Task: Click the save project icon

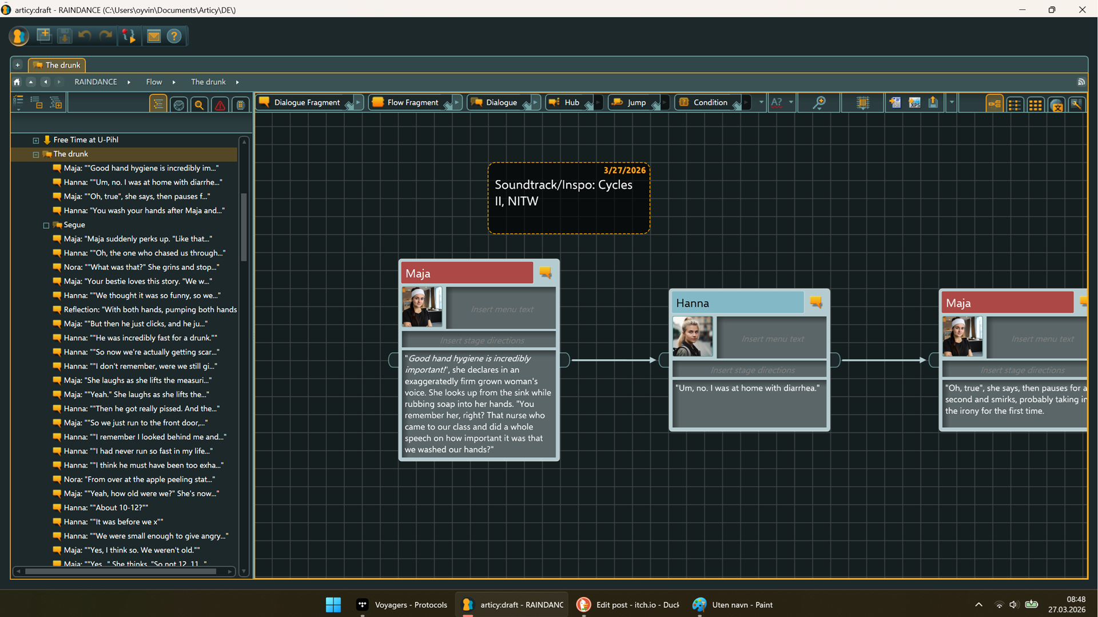Action: 65,35
